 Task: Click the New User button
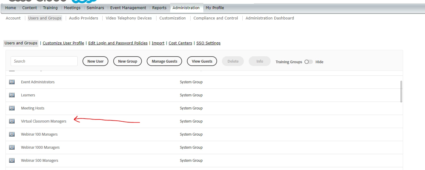pos(95,61)
